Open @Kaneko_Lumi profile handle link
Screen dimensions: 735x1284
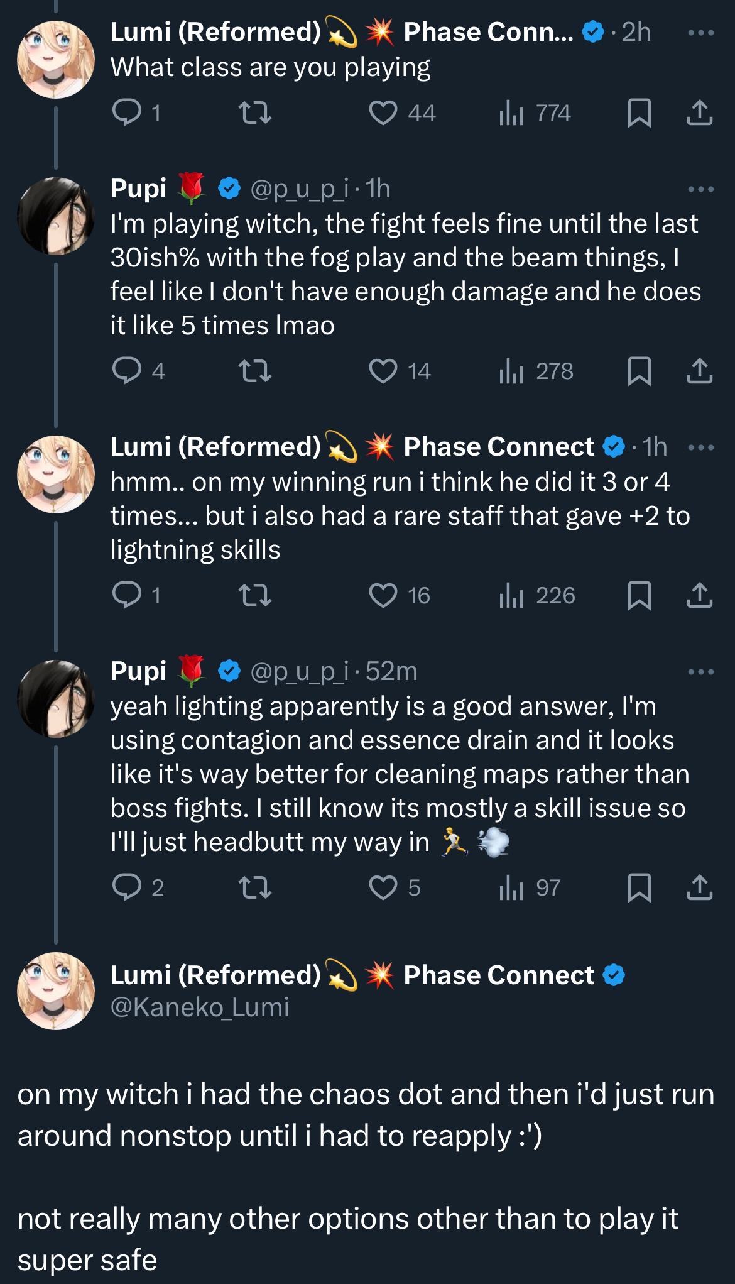point(200,1007)
